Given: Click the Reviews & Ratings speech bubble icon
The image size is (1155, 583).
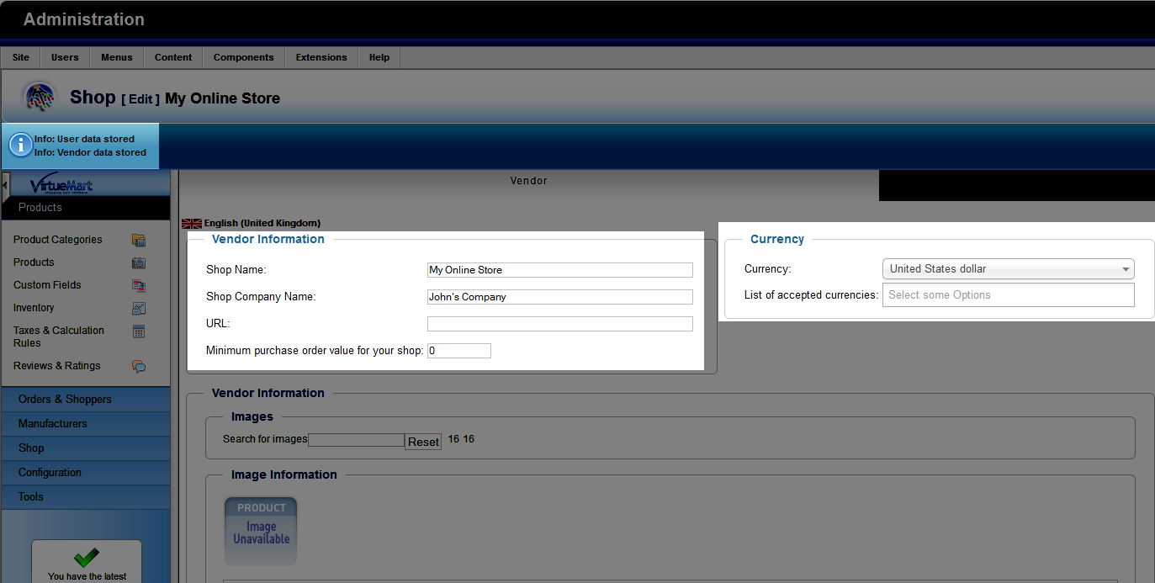Looking at the screenshot, I should pos(139,366).
